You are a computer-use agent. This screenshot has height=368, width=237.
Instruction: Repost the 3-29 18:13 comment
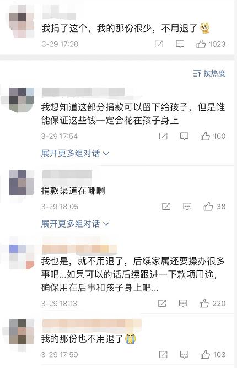tap(162, 303)
